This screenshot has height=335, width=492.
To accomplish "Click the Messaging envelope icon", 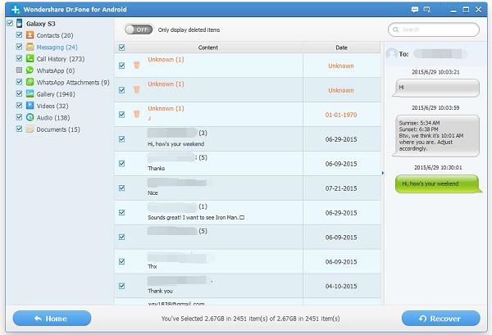I will point(30,47).
